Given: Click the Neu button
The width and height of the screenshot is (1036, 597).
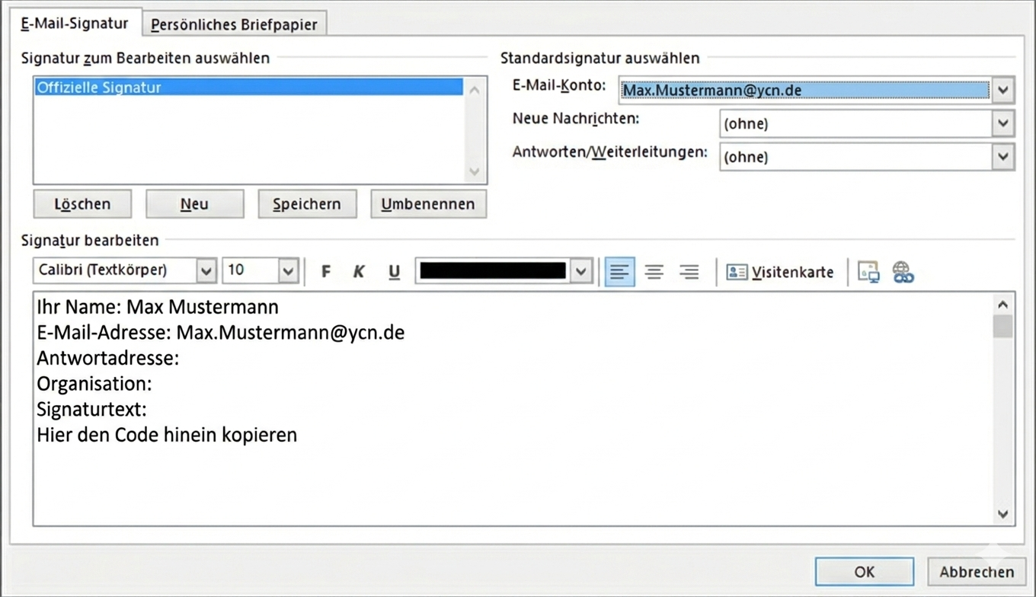Looking at the screenshot, I should point(194,204).
